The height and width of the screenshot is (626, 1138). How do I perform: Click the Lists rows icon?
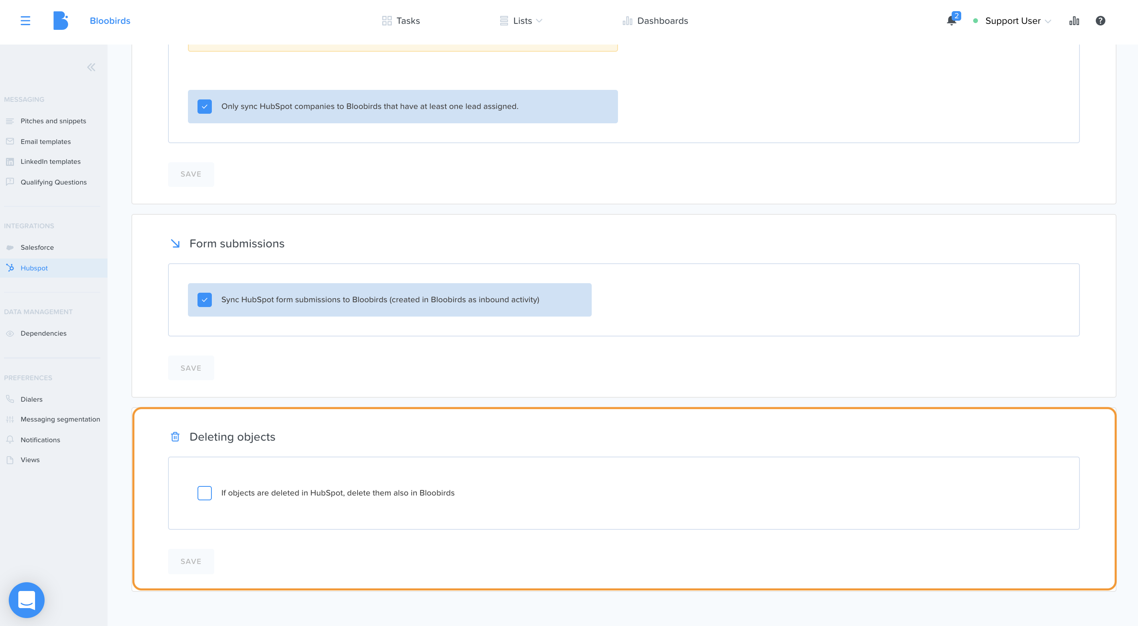504,21
